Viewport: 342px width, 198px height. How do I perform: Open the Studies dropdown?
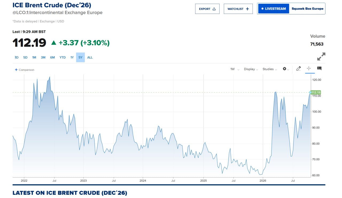270,69
